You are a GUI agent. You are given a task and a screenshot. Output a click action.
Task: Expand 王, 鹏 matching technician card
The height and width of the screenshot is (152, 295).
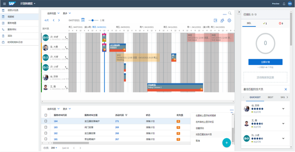283,123
